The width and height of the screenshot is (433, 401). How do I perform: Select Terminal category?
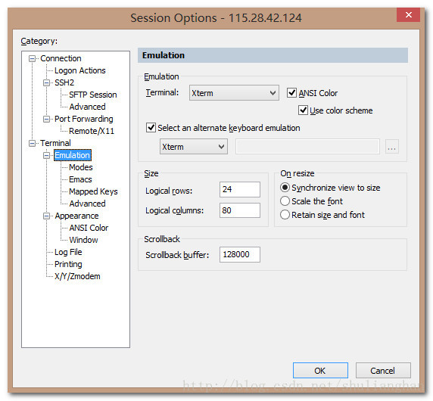(55, 143)
